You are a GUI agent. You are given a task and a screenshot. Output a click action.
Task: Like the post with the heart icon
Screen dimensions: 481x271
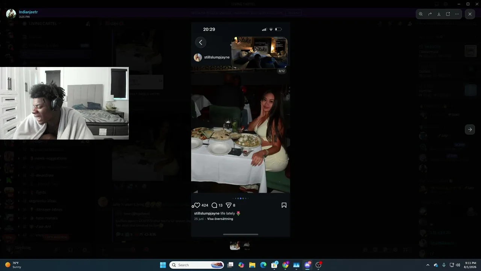pyautogui.click(x=197, y=205)
